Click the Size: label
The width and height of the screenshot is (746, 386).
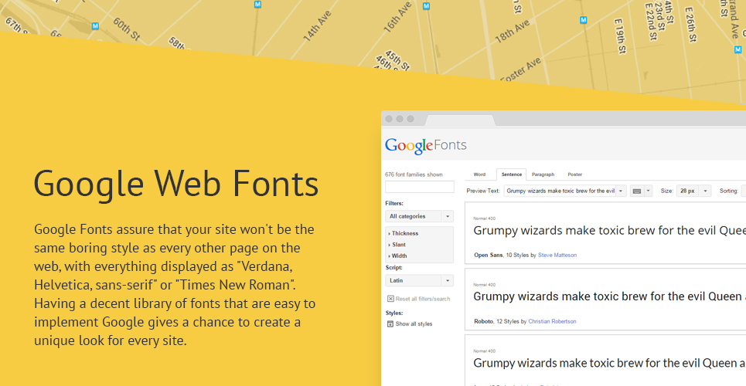click(x=666, y=191)
